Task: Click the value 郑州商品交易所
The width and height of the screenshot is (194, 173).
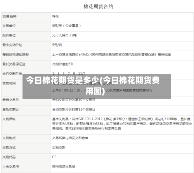Action: pos(64,167)
